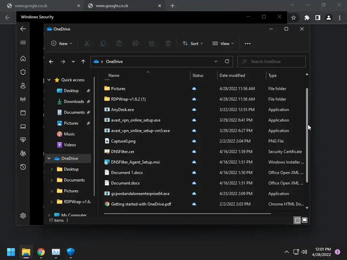Open Account protection person icon

click(x=23, y=86)
